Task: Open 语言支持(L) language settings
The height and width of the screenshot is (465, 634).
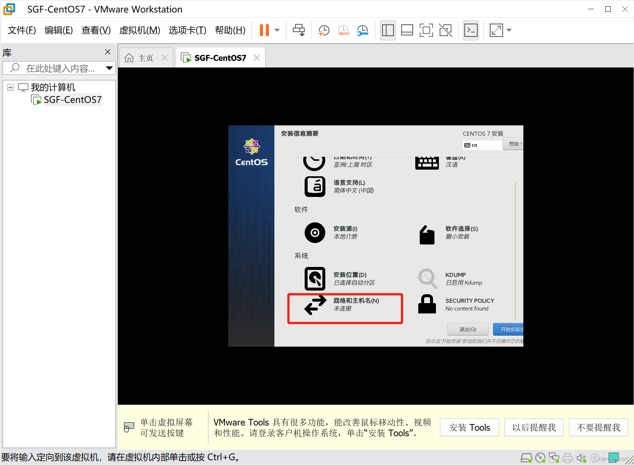Action: click(339, 187)
